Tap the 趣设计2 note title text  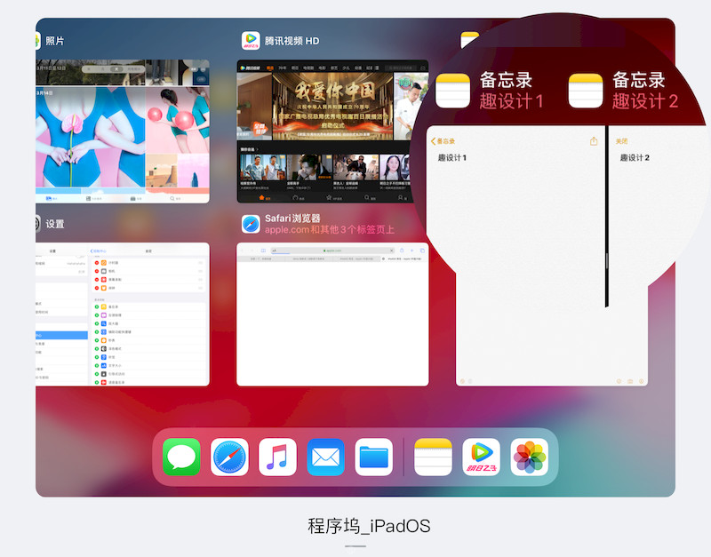(x=635, y=158)
